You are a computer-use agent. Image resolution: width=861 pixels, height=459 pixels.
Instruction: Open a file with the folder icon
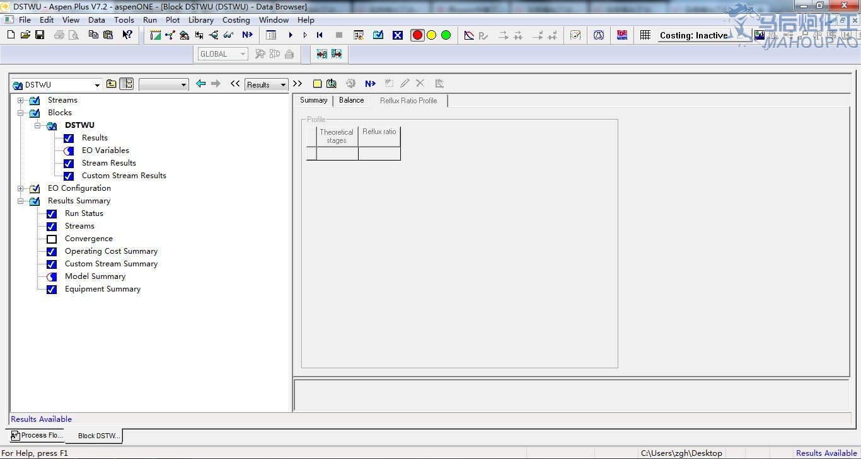tap(25, 35)
